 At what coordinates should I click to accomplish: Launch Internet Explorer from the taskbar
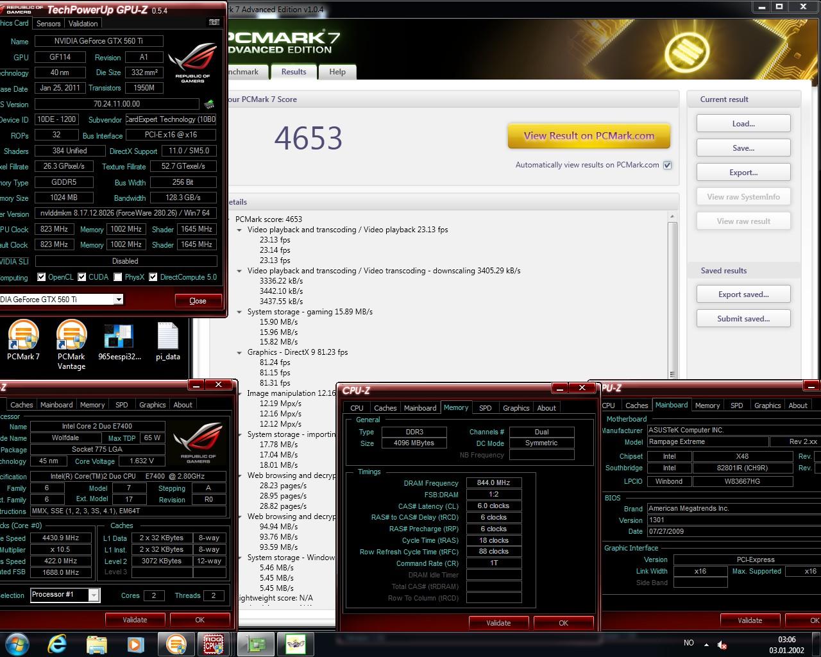tap(57, 644)
